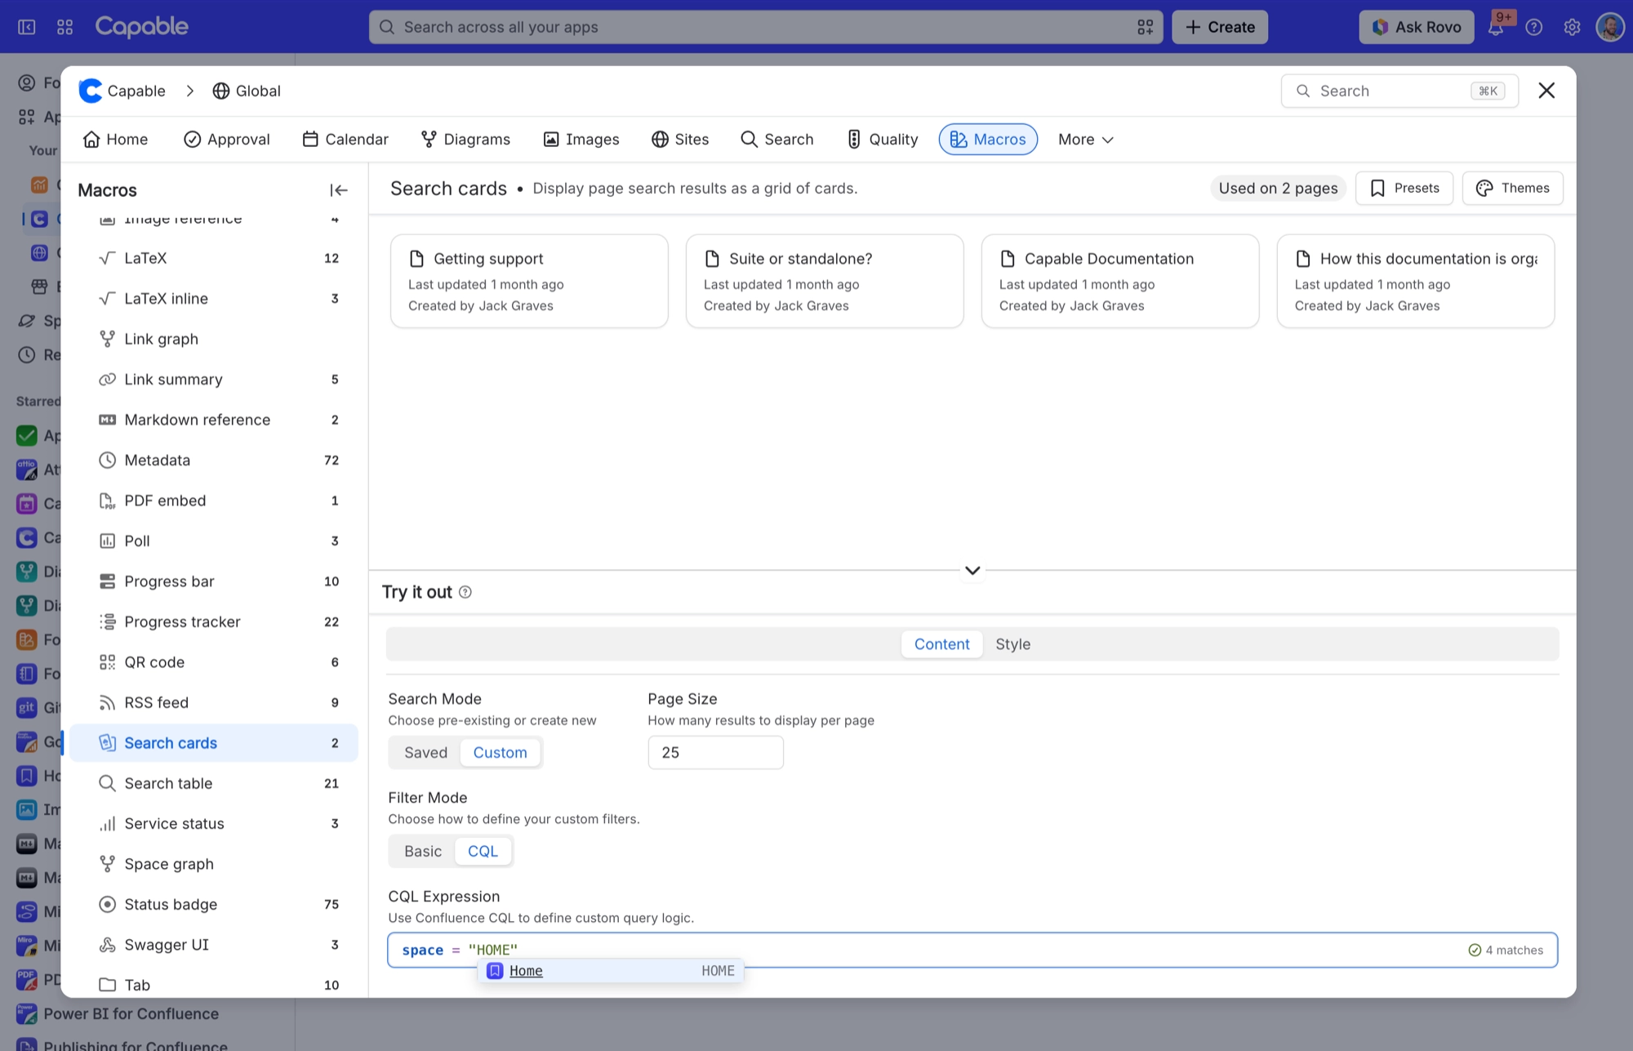Image resolution: width=1633 pixels, height=1051 pixels.
Task: Select the Progress tracker macro
Action: (214, 621)
